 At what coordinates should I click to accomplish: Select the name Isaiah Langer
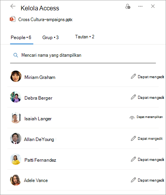click(38, 119)
